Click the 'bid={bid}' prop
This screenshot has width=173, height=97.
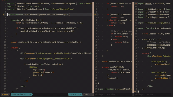point(38,75)
